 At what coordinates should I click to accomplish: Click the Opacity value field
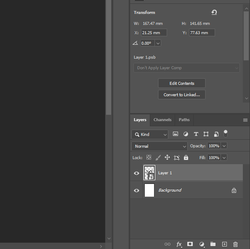point(214,146)
